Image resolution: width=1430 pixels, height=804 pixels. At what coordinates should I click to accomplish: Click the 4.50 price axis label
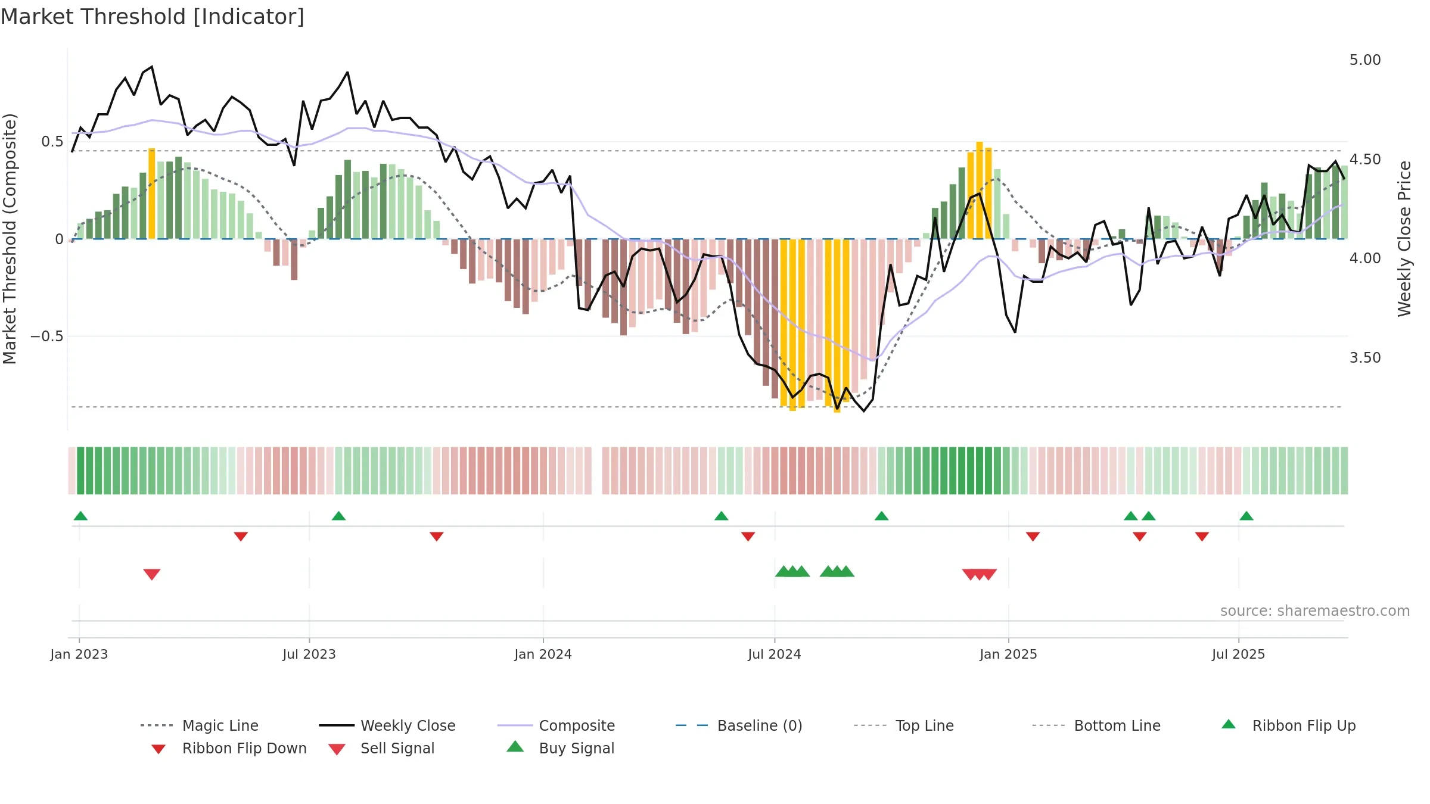click(1365, 160)
